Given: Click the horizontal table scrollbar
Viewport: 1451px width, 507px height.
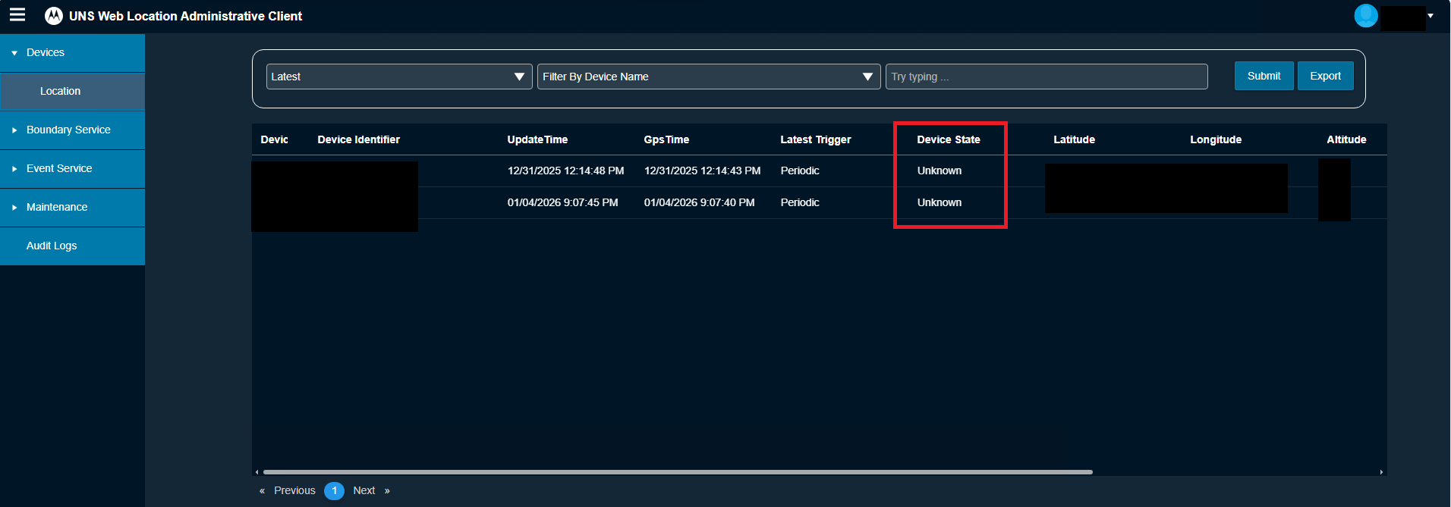Looking at the screenshot, I should (678, 472).
